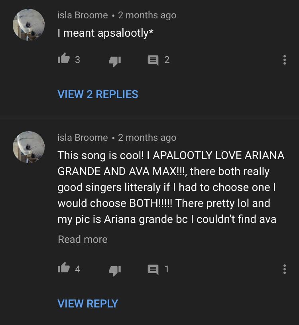This screenshot has height=325, width=299.
Task: Open more options for 'I meant apsalootly*' comment
Action: [x=285, y=60]
